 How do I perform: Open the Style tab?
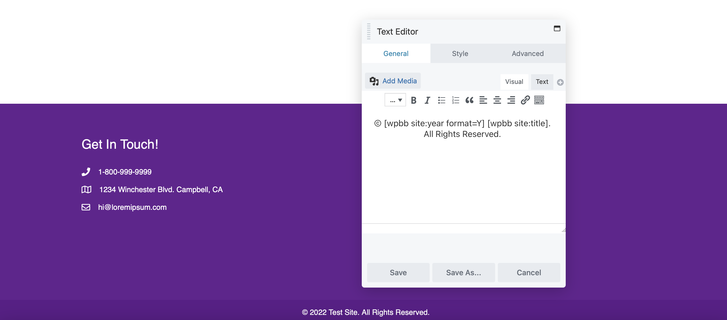click(x=460, y=53)
